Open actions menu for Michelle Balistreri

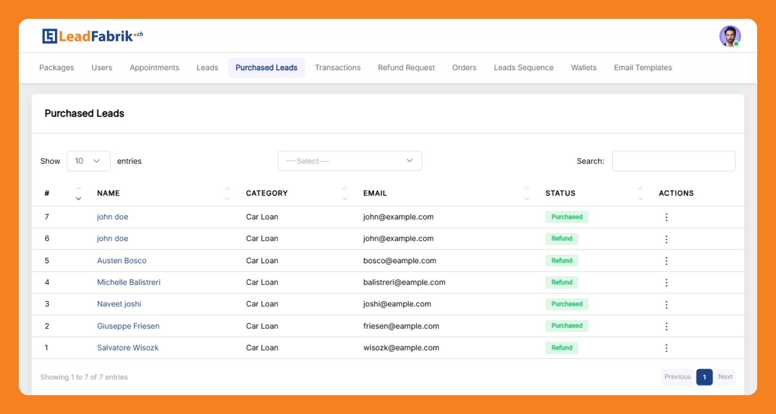click(x=666, y=282)
